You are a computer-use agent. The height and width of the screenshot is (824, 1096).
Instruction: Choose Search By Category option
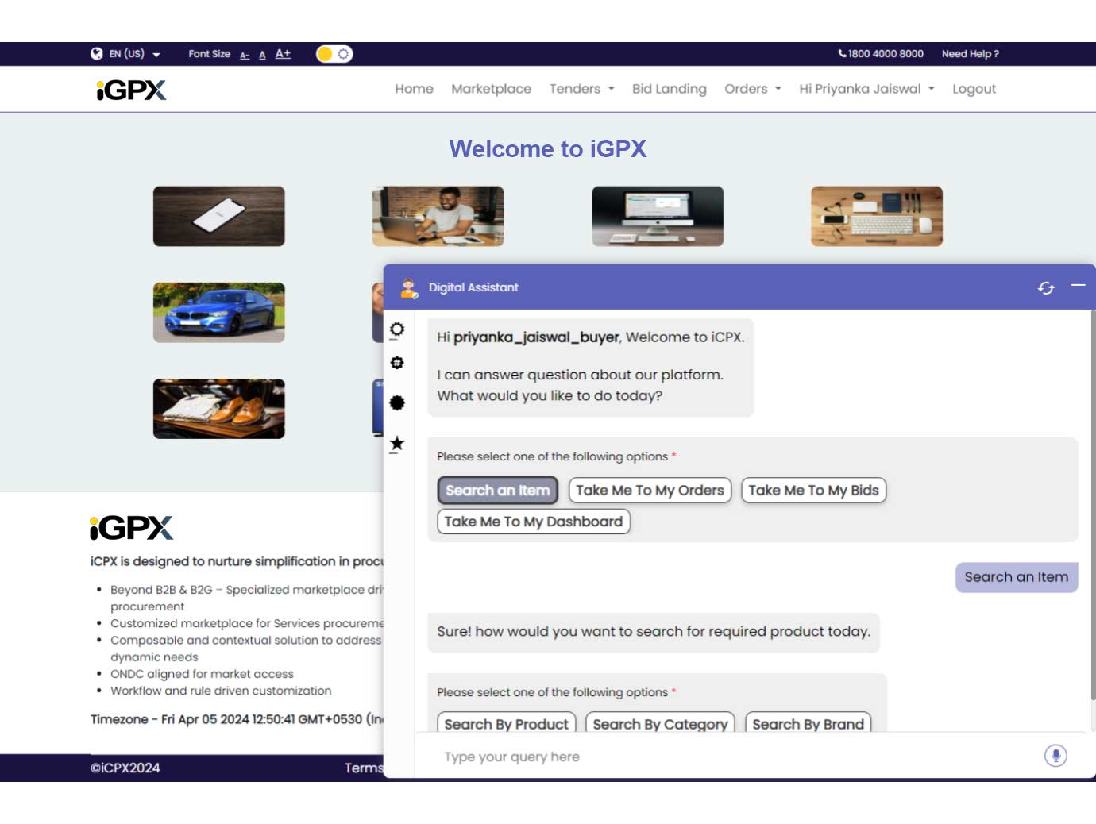[660, 723]
